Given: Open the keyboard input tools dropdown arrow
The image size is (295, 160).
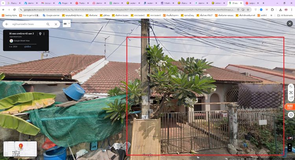Looking at the screenshot, I should (x=69, y=23).
